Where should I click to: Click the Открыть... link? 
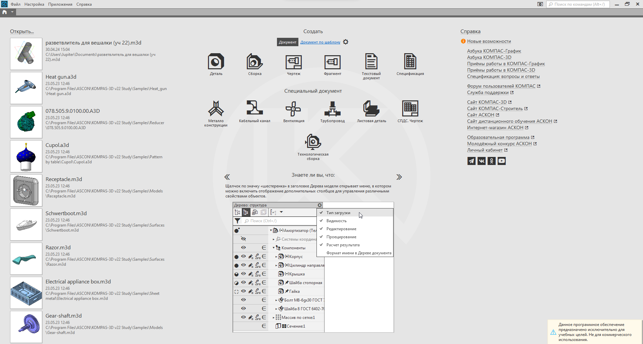22,31
